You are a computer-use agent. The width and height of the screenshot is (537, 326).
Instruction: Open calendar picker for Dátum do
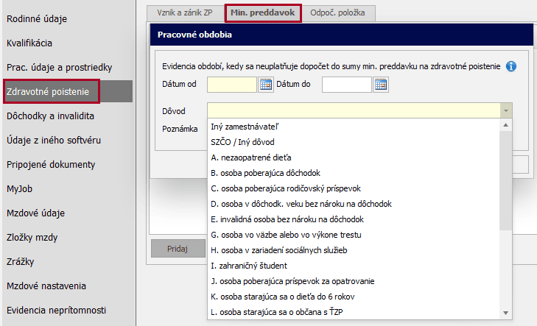[381, 85]
